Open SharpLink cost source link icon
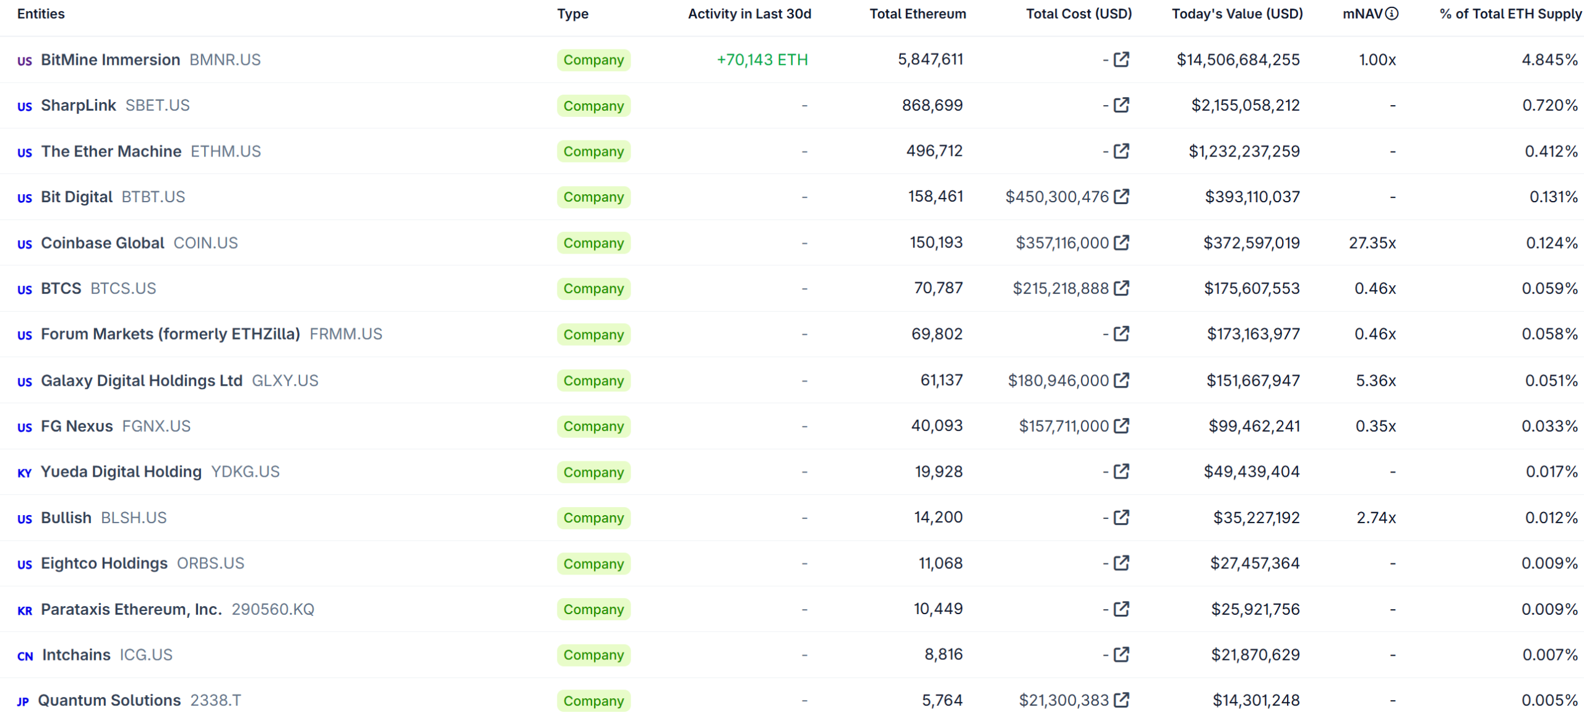1584x718 pixels. click(x=1121, y=105)
